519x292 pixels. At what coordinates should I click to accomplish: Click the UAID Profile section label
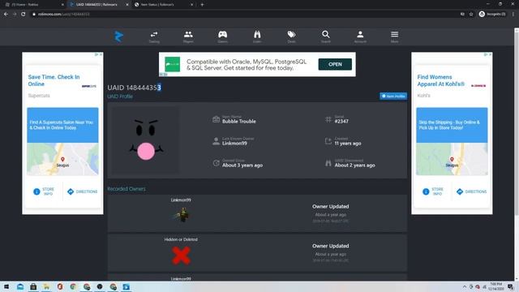[120, 97]
